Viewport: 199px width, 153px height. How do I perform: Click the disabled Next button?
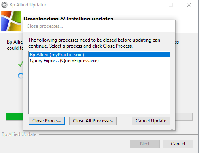(x=145, y=144)
